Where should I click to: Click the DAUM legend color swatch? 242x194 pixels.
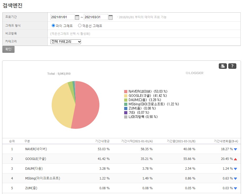[x=126, y=100]
